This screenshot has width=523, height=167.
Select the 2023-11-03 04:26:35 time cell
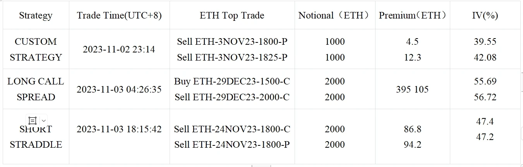119,89
